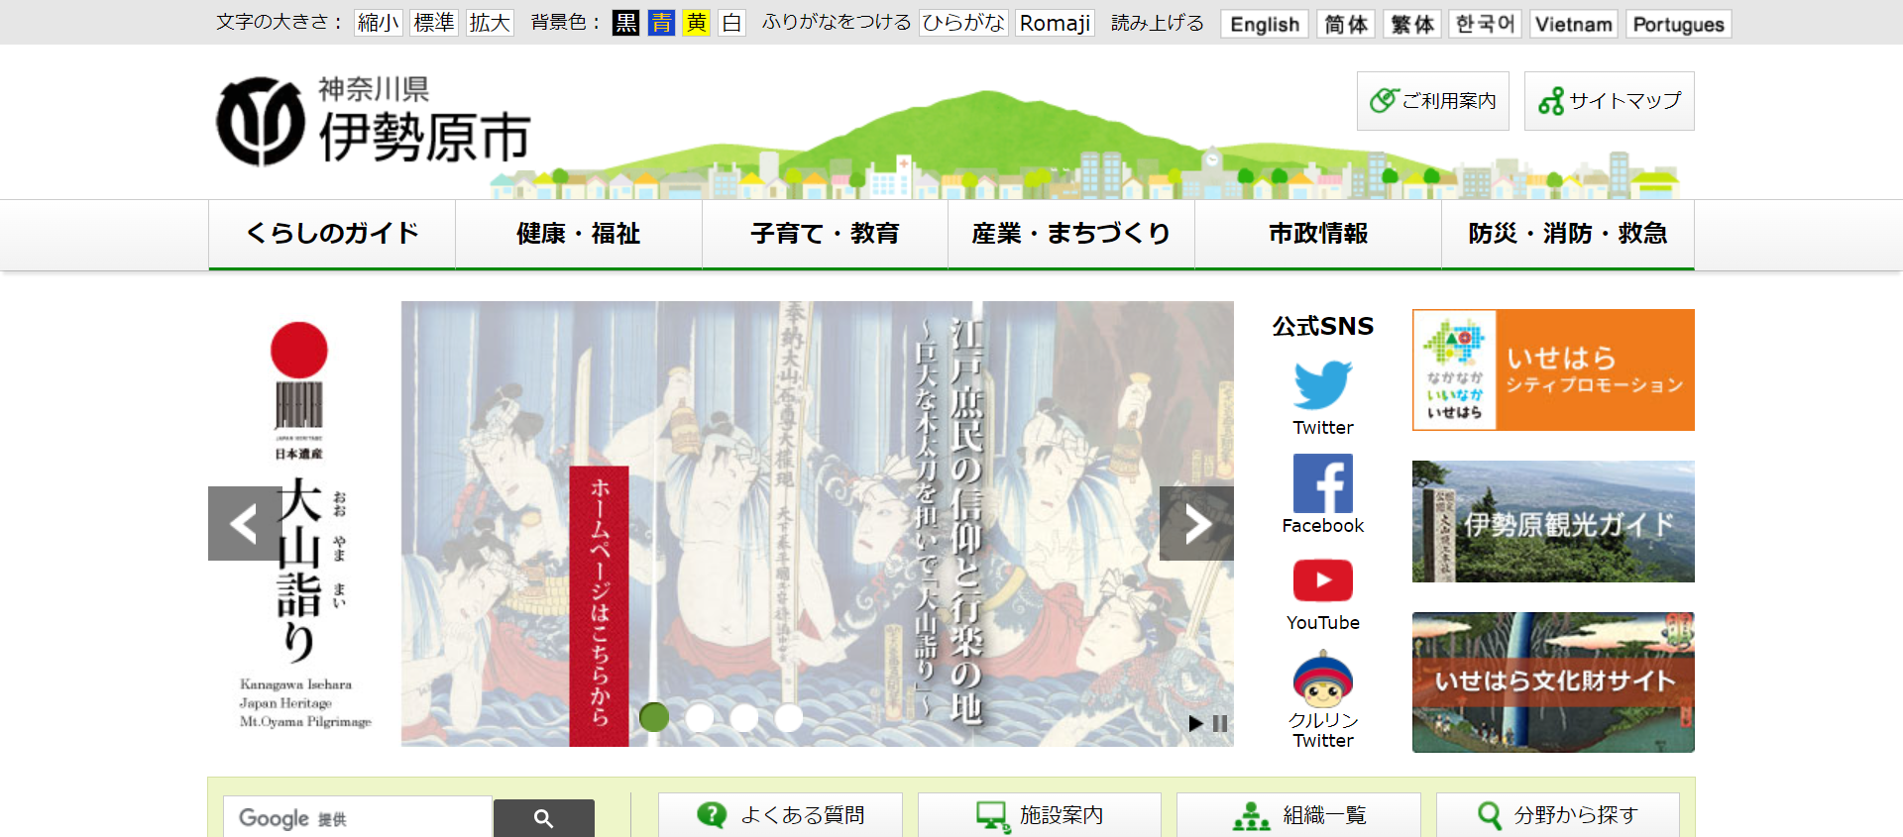Play the slideshow
Screen dimensions: 1903x837
[x=1196, y=724]
